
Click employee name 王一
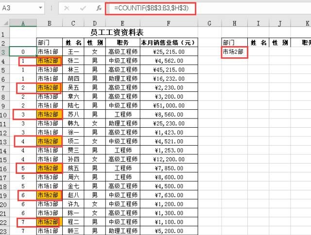click(x=73, y=52)
